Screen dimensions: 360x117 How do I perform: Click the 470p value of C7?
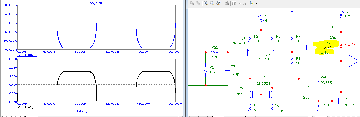235,74
